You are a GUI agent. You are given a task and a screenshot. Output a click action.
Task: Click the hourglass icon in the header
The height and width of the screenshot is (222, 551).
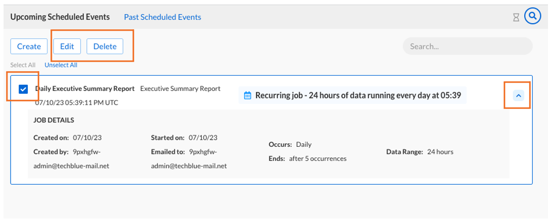[516, 17]
